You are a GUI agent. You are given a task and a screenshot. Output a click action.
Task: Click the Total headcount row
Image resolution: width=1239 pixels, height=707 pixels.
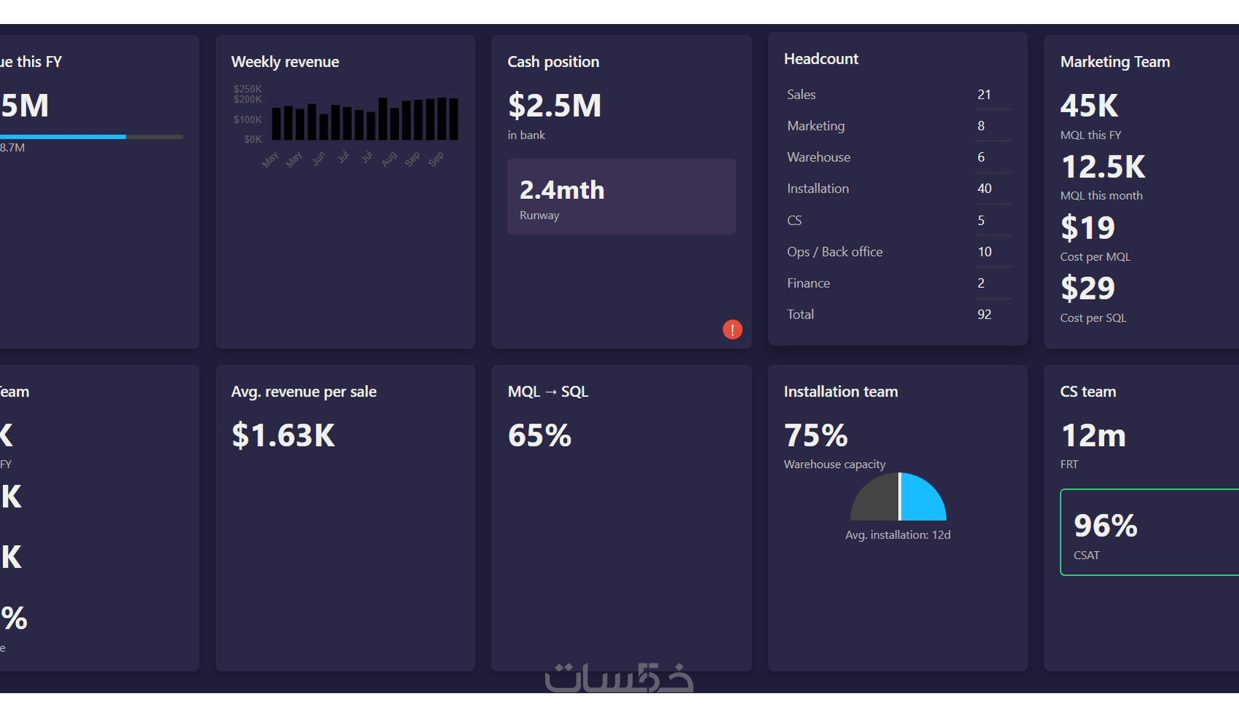coord(898,314)
